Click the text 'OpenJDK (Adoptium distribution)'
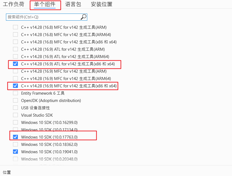The height and width of the screenshot is (176, 232). click(x=51, y=101)
